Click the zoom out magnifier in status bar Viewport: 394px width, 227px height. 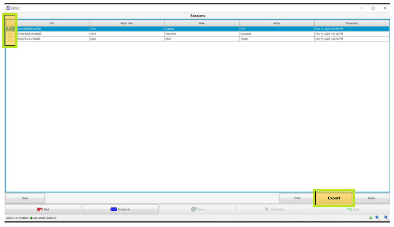(x=377, y=218)
